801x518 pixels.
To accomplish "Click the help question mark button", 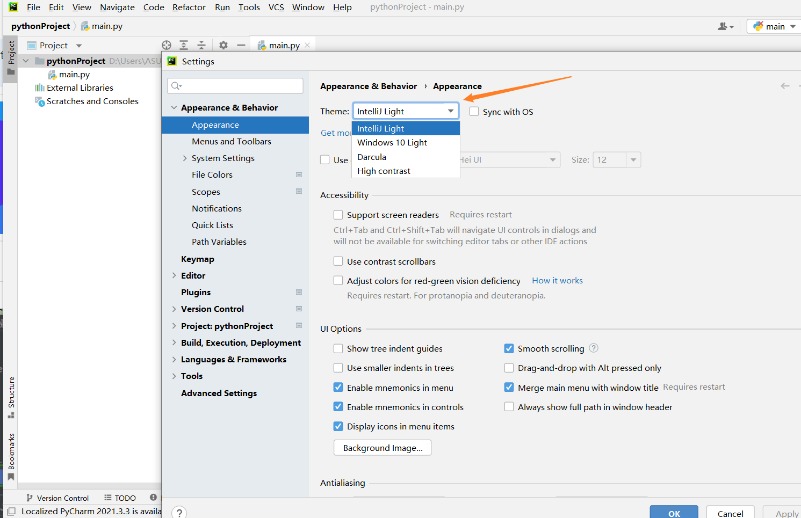I will [179, 512].
